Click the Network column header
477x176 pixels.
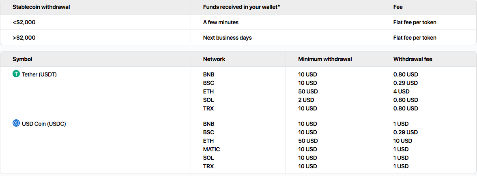214,59
